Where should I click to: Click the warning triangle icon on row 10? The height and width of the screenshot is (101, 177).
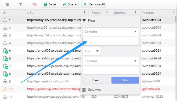5,89
